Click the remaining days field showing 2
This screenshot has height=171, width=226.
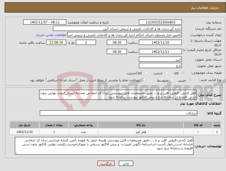point(86,42)
